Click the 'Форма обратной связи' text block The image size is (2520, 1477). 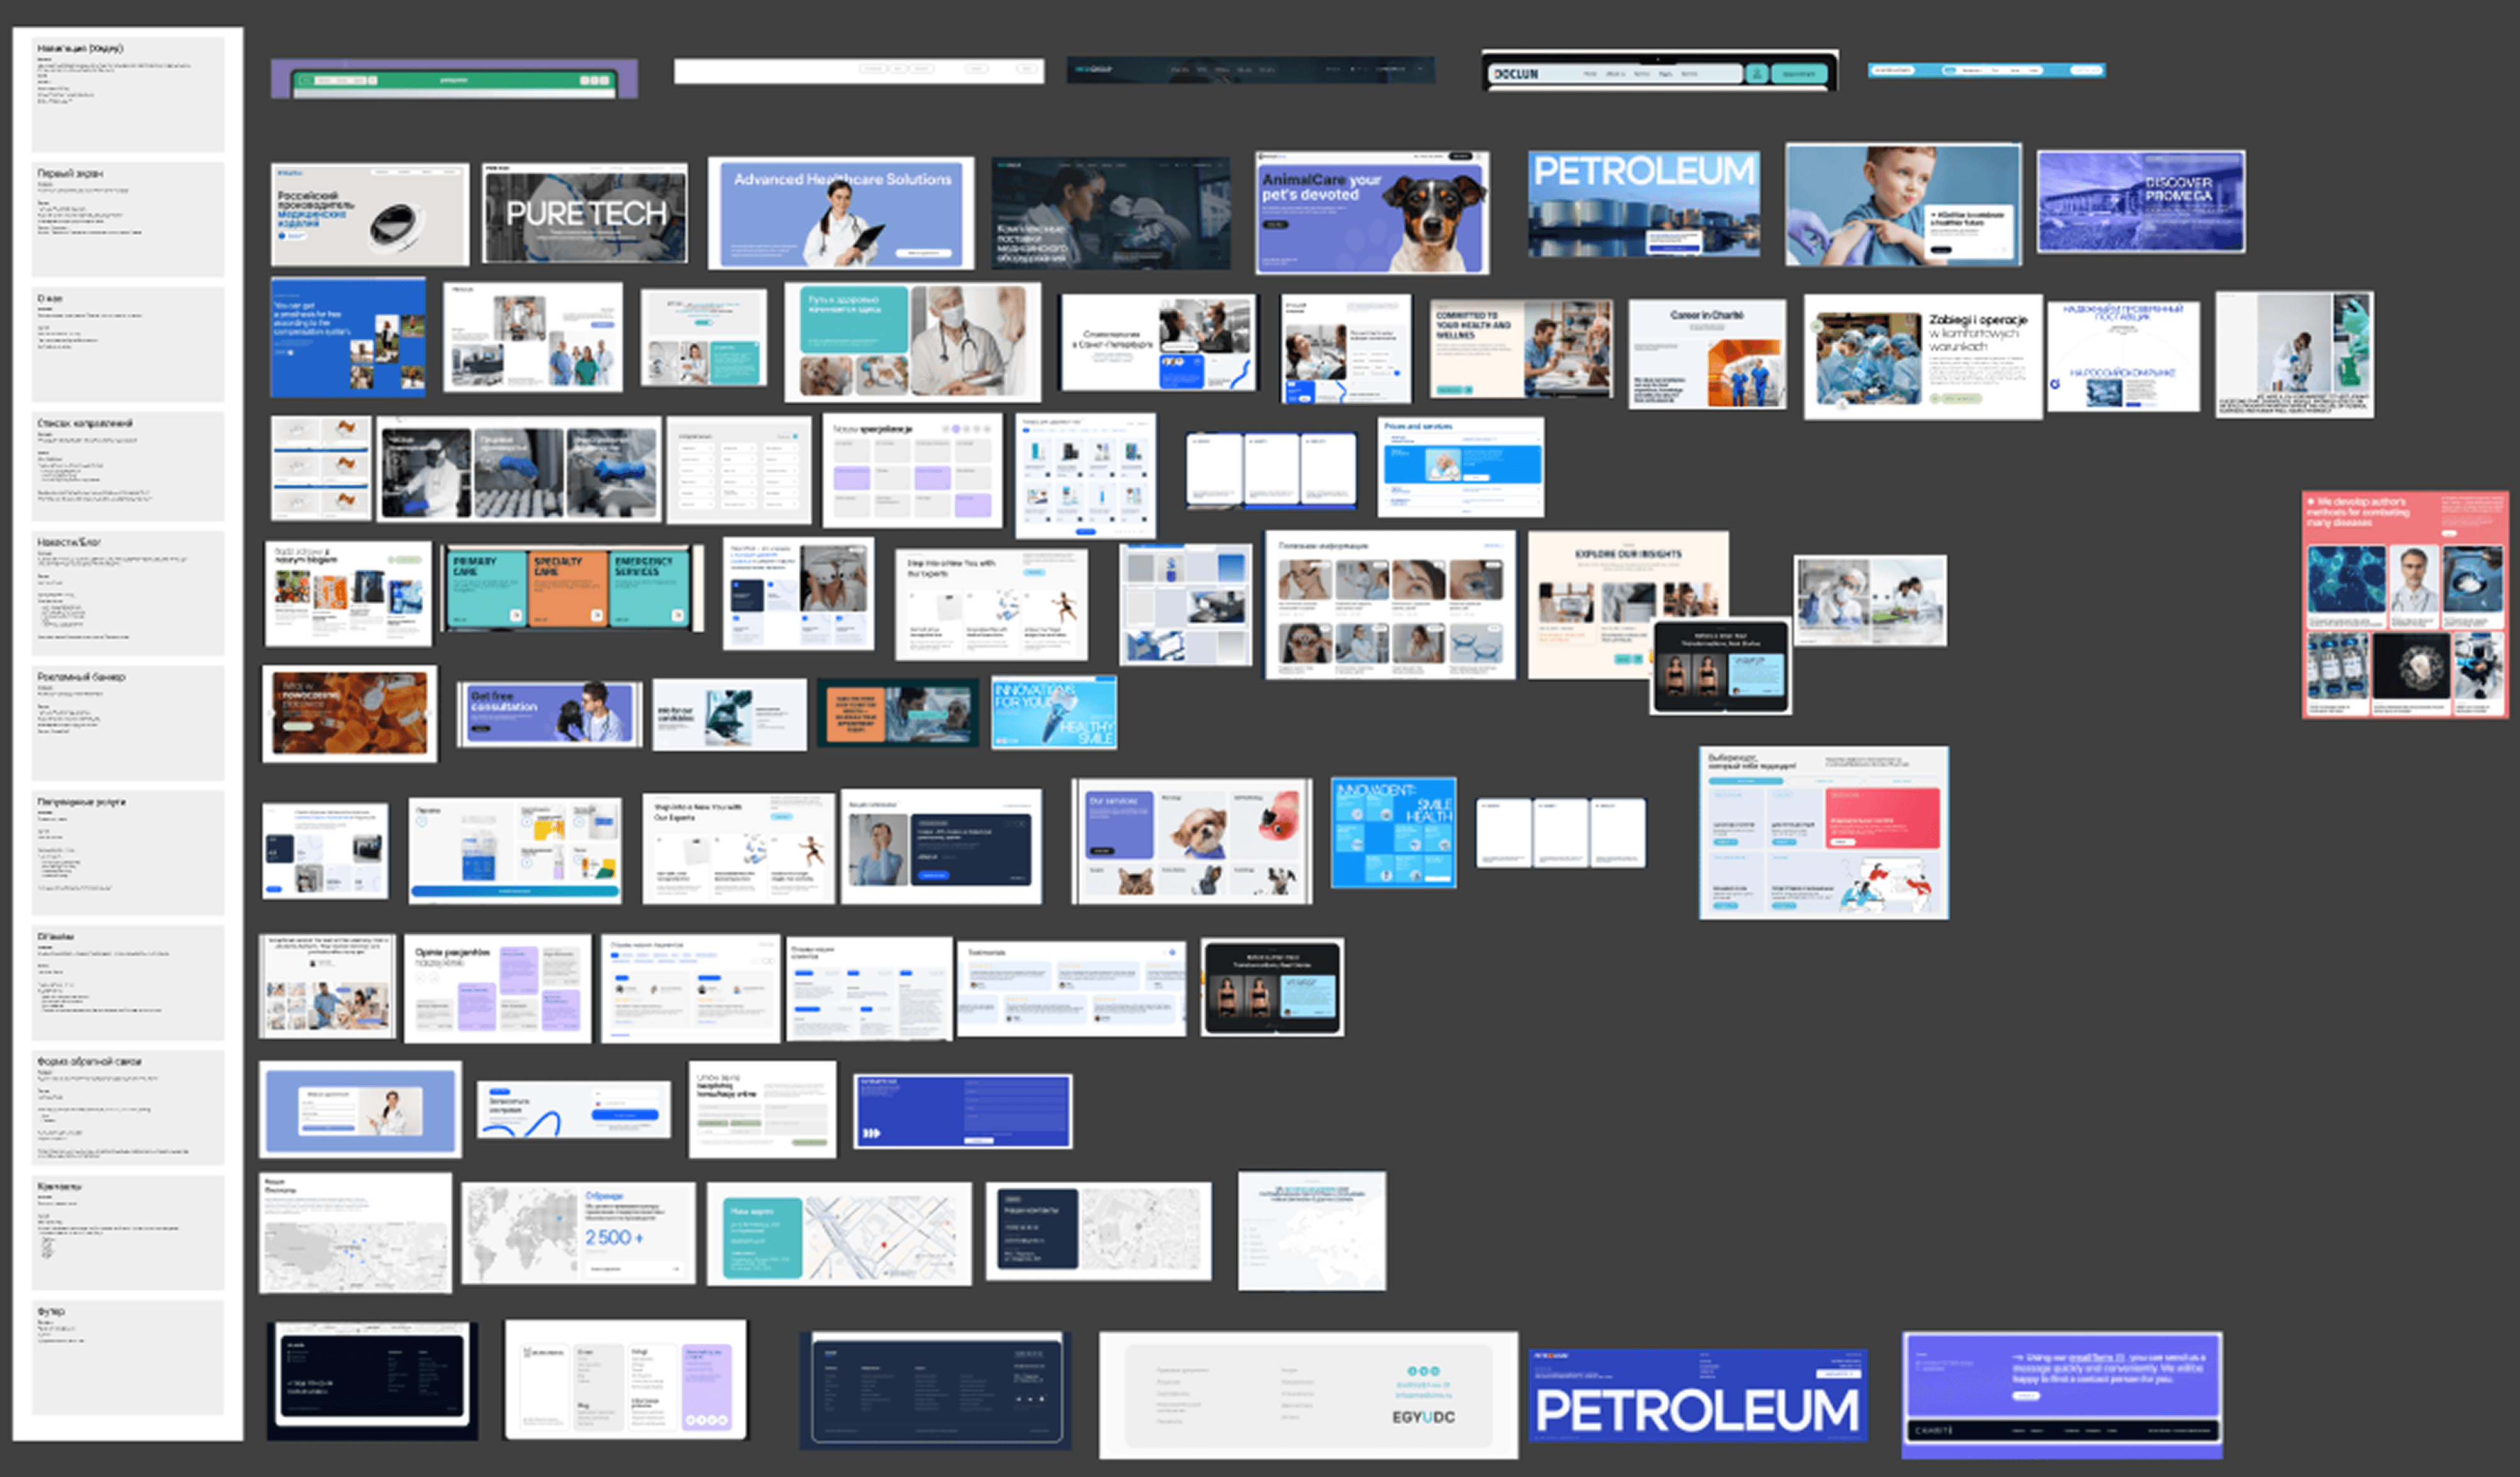tap(128, 1107)
